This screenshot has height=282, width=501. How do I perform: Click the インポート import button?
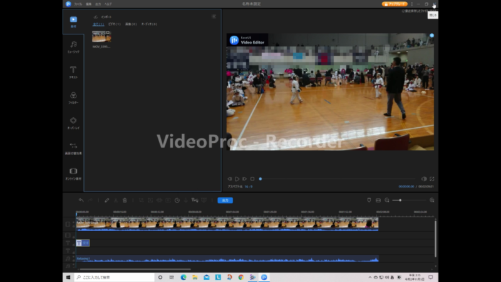tap(103, 17)
